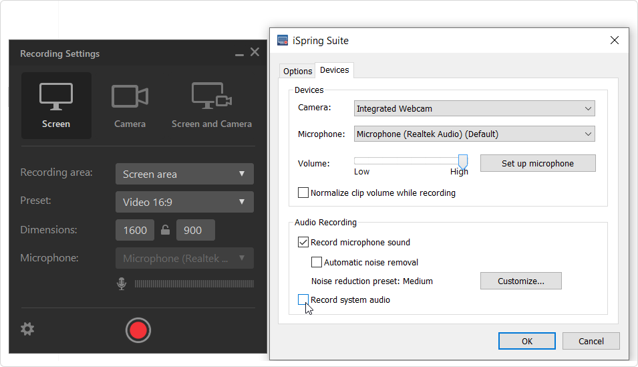Viewport: 638px width, 367px height.
Task: Select the Devices tab
Action: pos(335,70)
